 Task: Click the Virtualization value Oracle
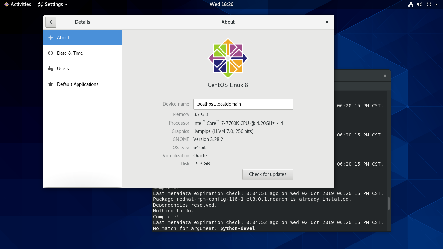(200, 156)
